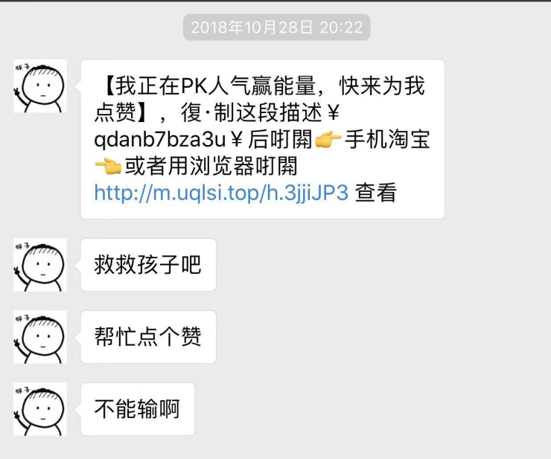Select the 帮忙点个赞 message bubble
This screenshot has width=551, height=459.
pos(148,337)
